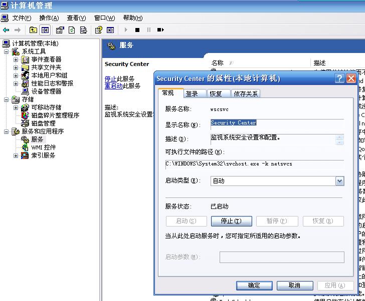Image resolution: width=365 pixels, height=301 pixels.
Task: Expand the 可移动存储 branch
Action: point(16,107)
